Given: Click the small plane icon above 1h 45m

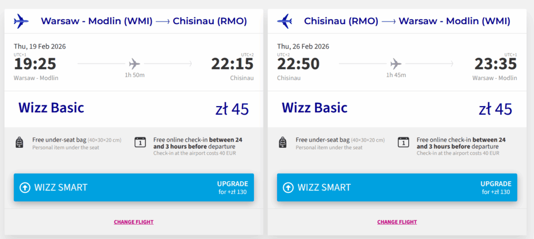Looking at the screenshot, I should (396, 64).
